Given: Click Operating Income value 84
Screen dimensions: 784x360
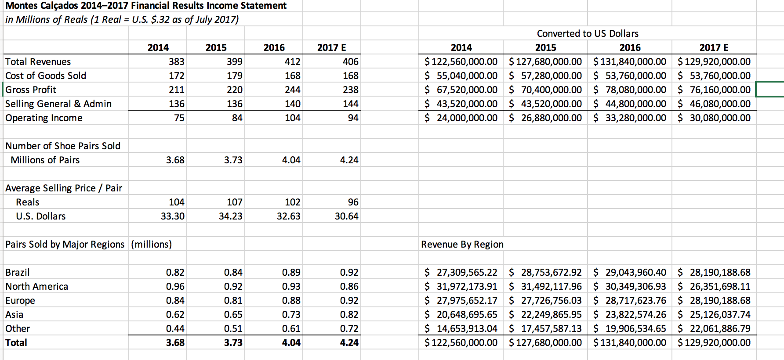Looking at the screenshot, I should point(237,118).
